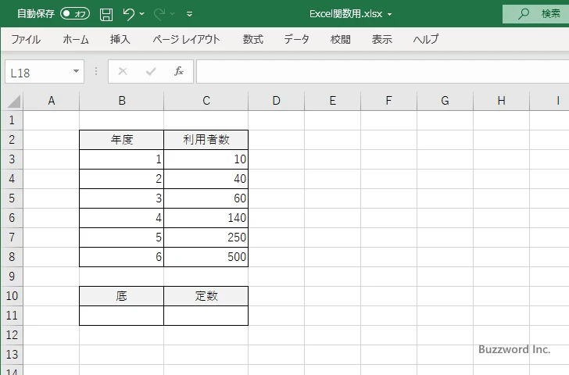Click empty cell B11 under 底
This screenshot has height=375, width=569.
tap(122, 316)
